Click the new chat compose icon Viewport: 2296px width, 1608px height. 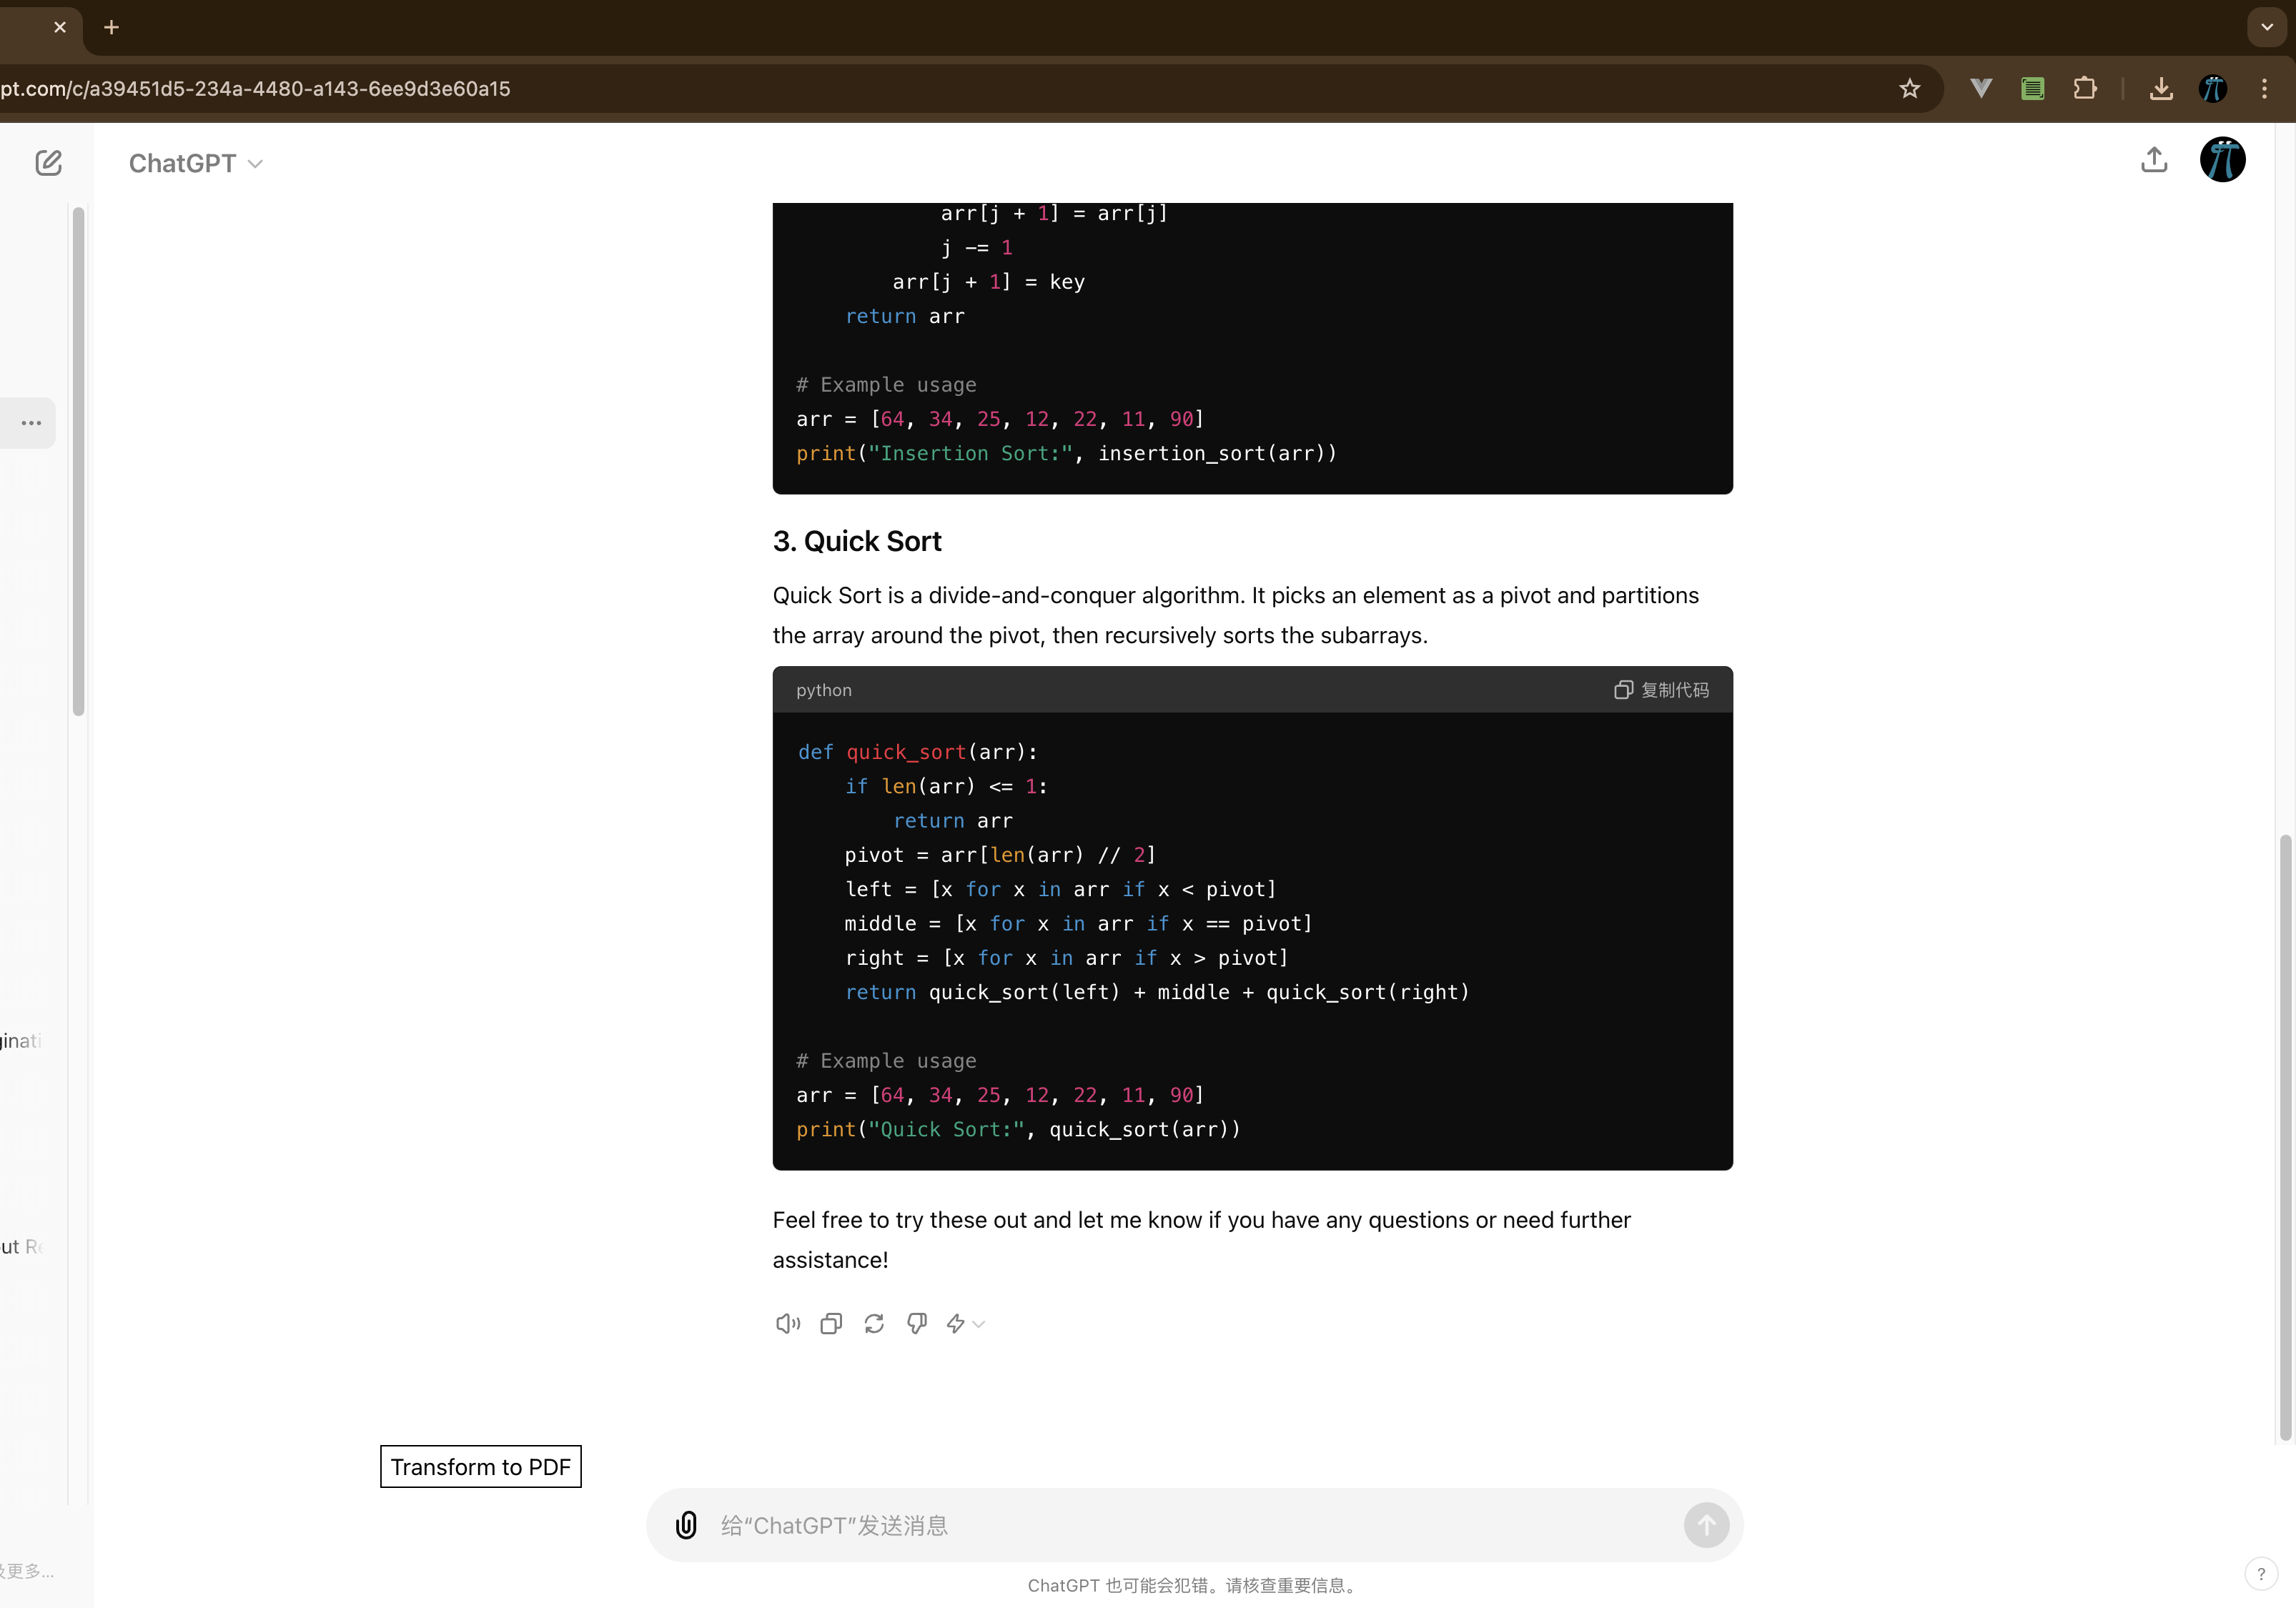pos(48,163)
